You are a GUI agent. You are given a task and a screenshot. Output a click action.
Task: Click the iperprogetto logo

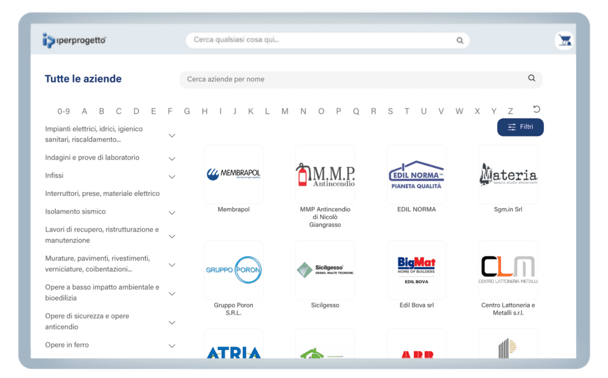pyautogui.click(x=74, y=40)
